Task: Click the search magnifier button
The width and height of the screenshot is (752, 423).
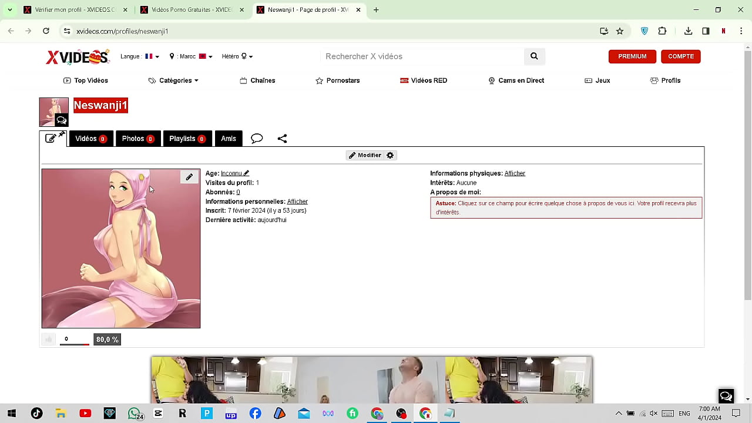Action: coord(534,56)
